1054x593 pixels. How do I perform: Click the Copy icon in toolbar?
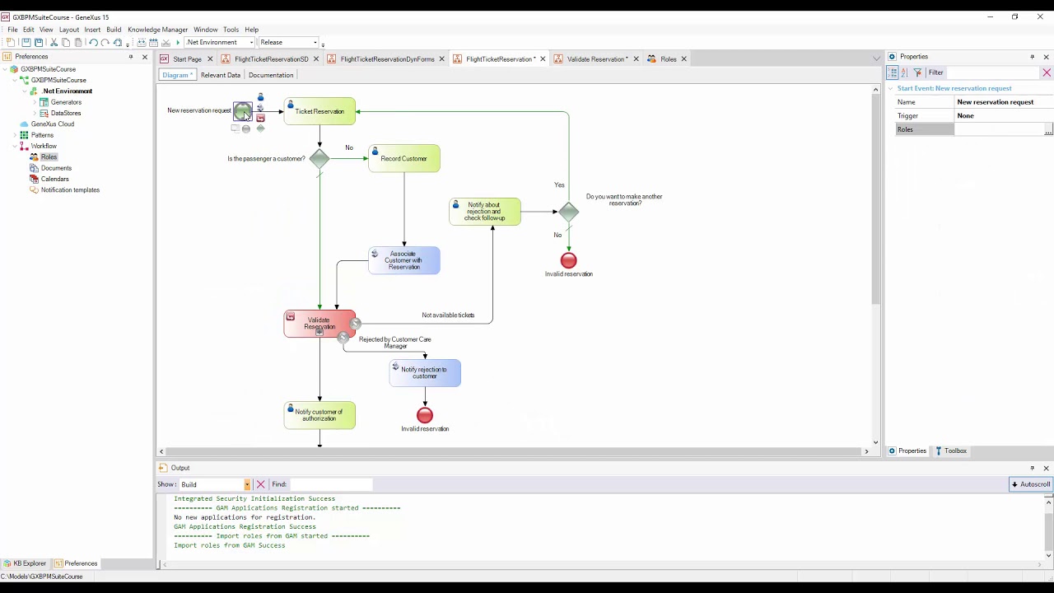tap(66, 42)
